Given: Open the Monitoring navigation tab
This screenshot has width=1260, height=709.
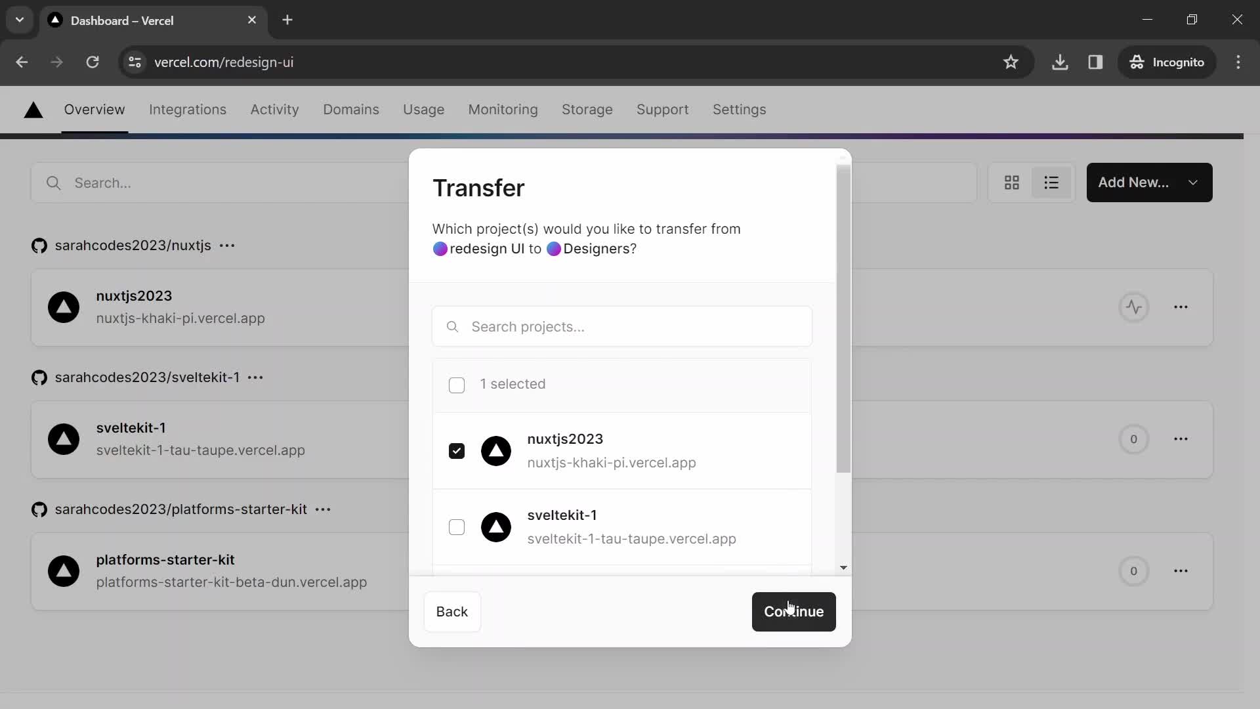Looking at the screenshot, I should [503, 109].
